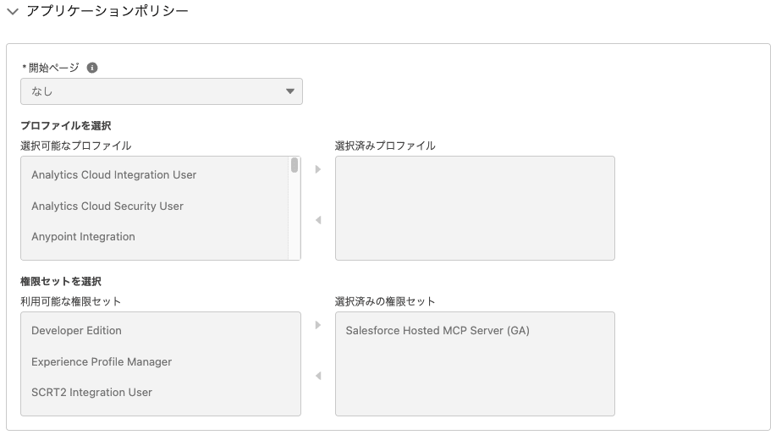Image resolution: width=776 pixels, height=435 pixels.
Task: Select Salesforce Hosted MCP Server (GA) entry
Action: pyautogui.click(x=438, y=331)
